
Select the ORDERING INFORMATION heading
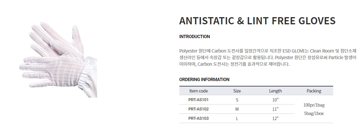pyautogui.click(x=204, y=80)
